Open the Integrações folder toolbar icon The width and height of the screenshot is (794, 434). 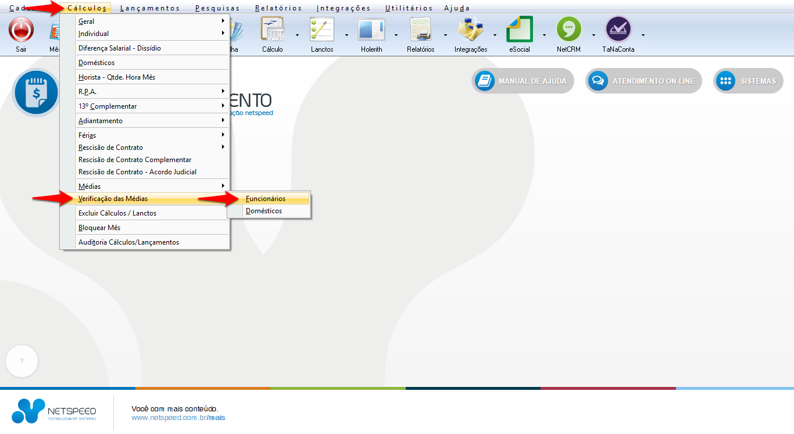pos(471,29)
